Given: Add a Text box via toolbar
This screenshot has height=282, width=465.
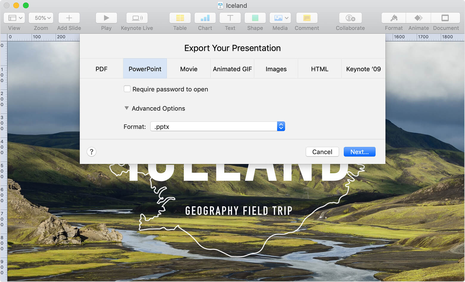Looking at the screenshot, I should click(230, 18).
